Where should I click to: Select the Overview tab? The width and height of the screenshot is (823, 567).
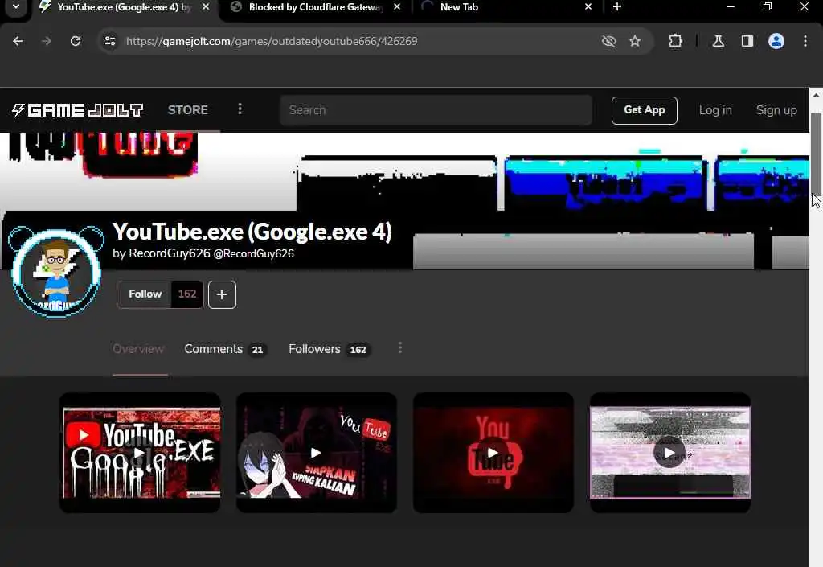[x=138, y=349]
